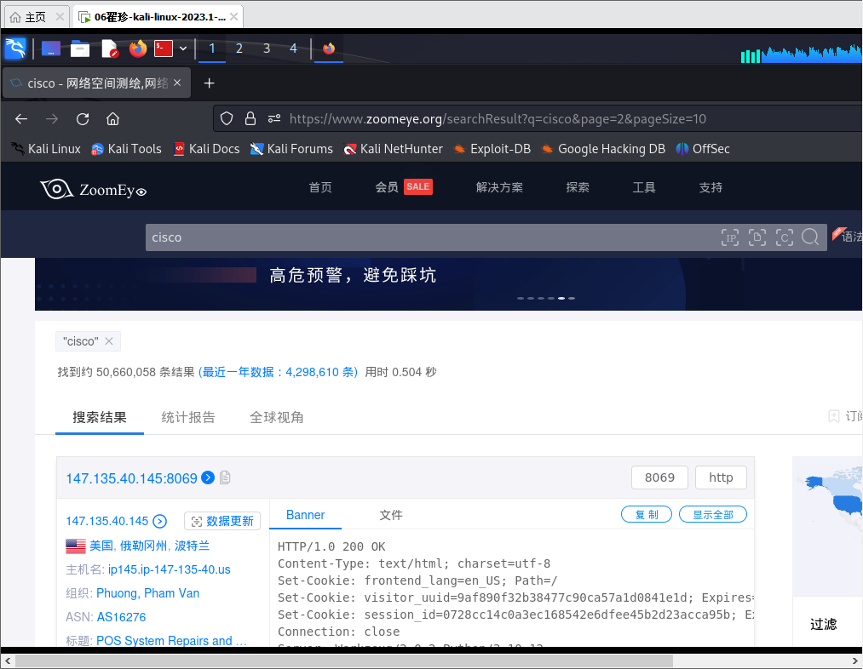Switch to workspace 3

tap(267, 49)
